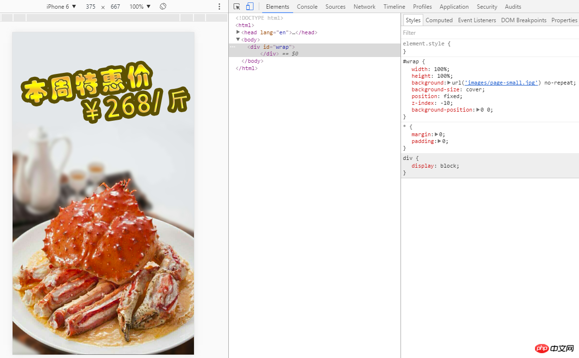The image size is (579, 358).
Task: Open the images/page-small.jpg link
Action: (501, 83)
